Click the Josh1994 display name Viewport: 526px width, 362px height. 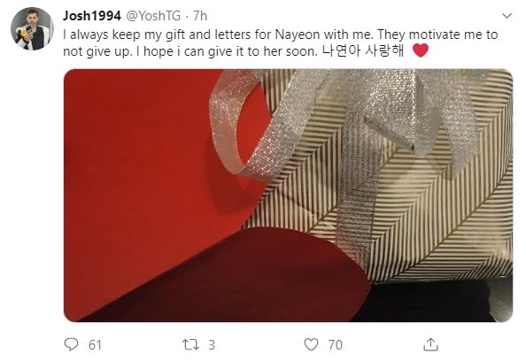pos(92,16)
